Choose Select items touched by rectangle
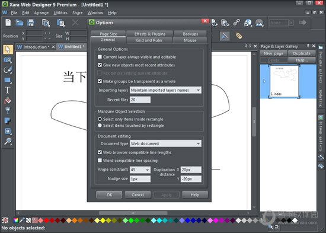Screen dimensions: 326x233 (x=100, y=126)
